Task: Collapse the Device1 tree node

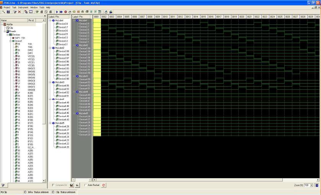Action: pos(10,41)
